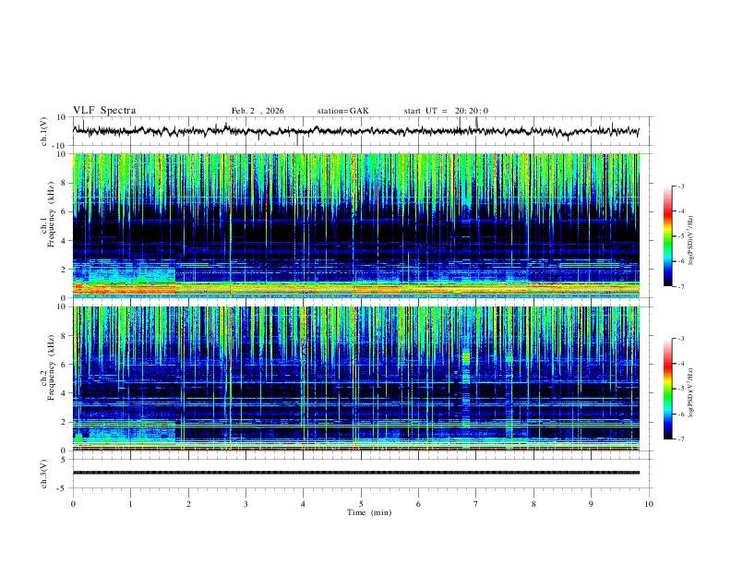Click the "-5" label on ch.1 colorbar
This screenshot has width=731, height=565.
(x=680, y=236)
